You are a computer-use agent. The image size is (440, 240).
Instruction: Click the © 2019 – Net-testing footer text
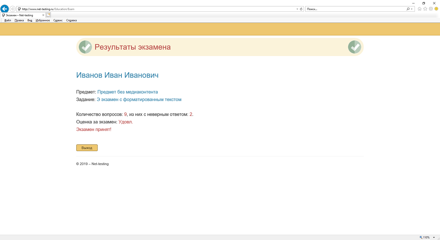pos(92,164)
